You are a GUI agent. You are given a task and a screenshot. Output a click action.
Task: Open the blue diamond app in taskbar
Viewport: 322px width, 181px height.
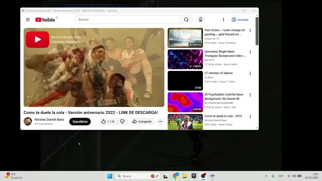point(212,176)
